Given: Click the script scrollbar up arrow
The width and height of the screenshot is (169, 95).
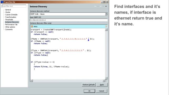Looking at the screenshot, I should tap(106, 30).
